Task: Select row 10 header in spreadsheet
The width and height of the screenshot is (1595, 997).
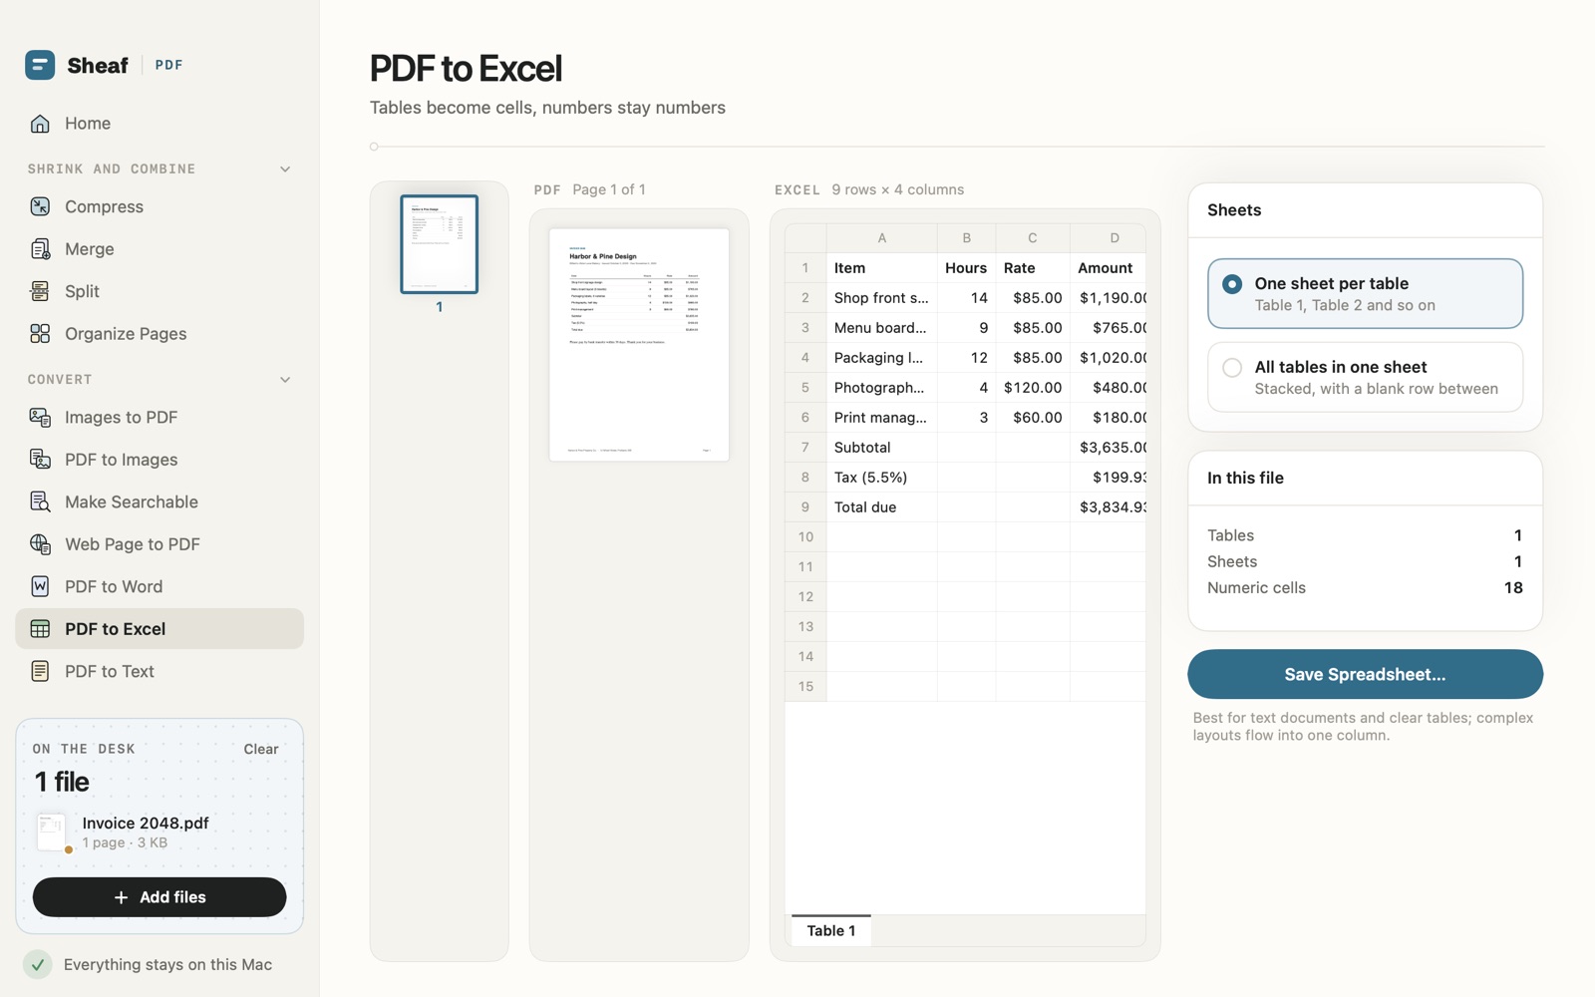Action: [x=805, y=537]
